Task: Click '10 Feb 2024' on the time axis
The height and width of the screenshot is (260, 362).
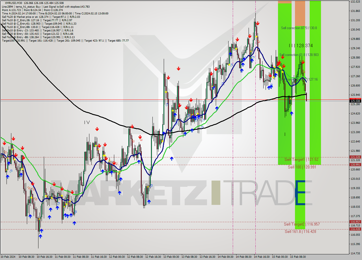Action: pyautogui.click(x=8, y=257)
